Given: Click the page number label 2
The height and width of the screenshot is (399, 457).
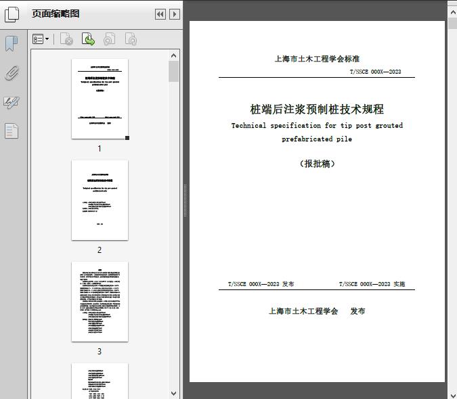Looking at the screenshot, I should 100,250.
